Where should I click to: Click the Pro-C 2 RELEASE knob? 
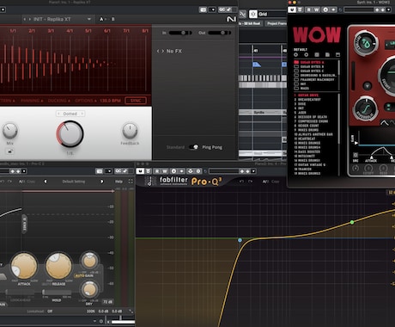point(59,266)
